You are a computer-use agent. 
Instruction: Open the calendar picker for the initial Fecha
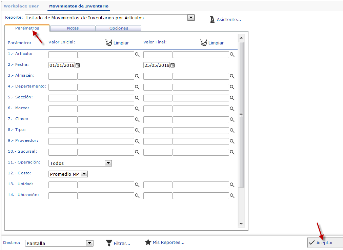pyautogui.click(x=78, y=65)
